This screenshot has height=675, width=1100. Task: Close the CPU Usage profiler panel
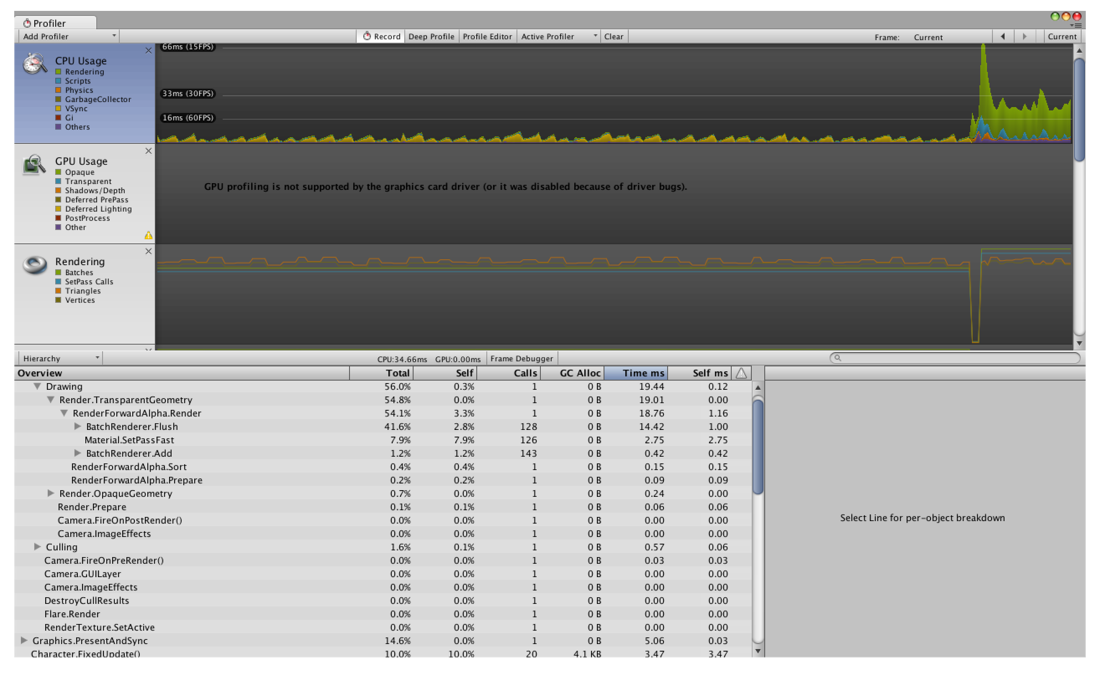148,51
